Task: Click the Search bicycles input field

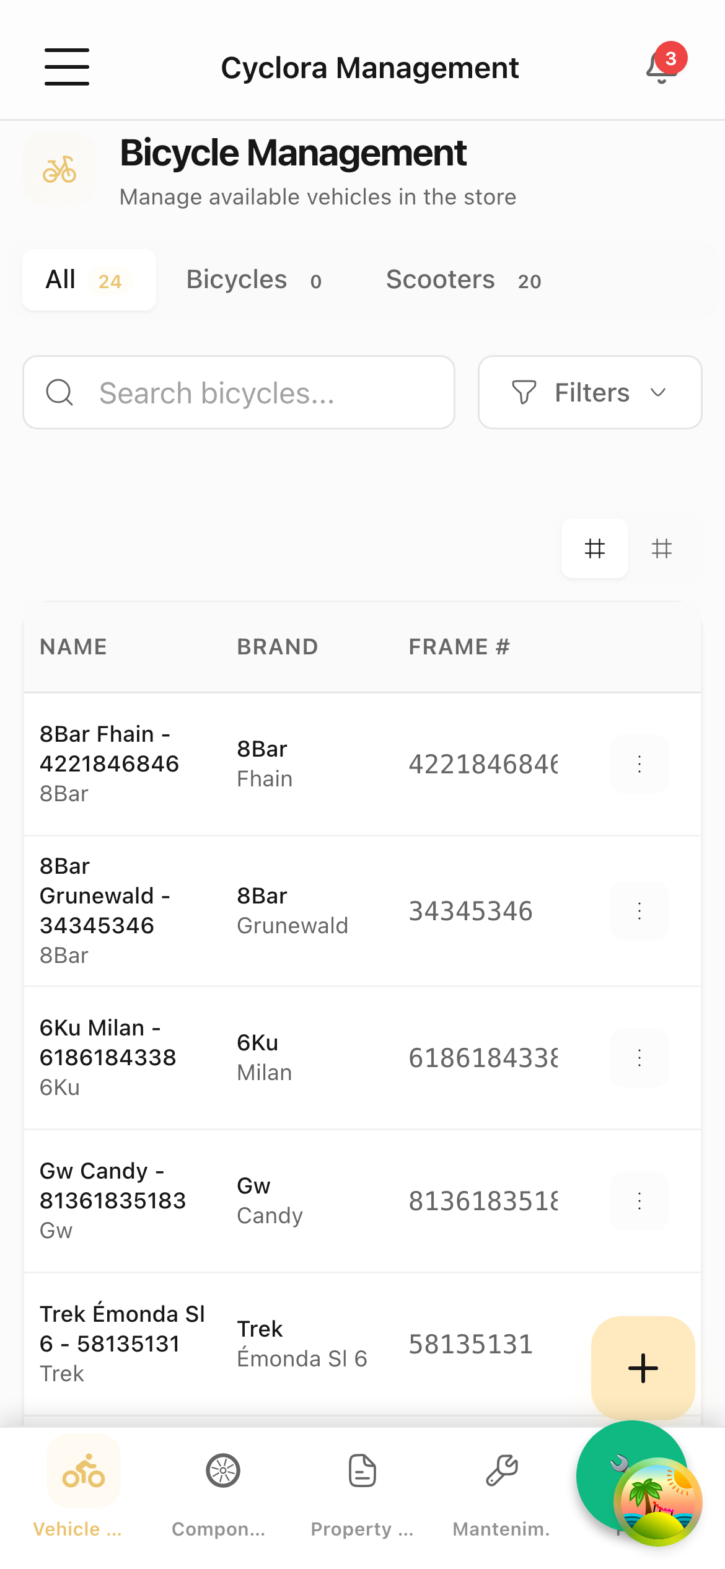Action: click(239, 392)
